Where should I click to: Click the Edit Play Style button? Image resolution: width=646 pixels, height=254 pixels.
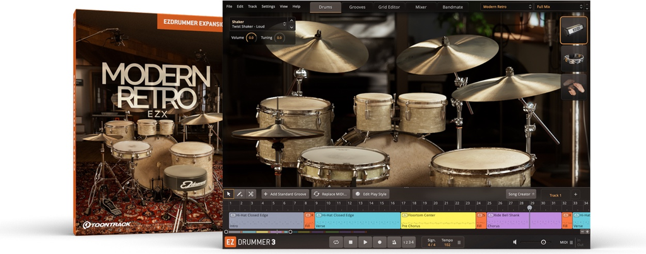point(371,194)
